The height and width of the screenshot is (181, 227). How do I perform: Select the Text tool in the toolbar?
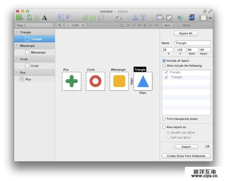[x=44, y=17]
